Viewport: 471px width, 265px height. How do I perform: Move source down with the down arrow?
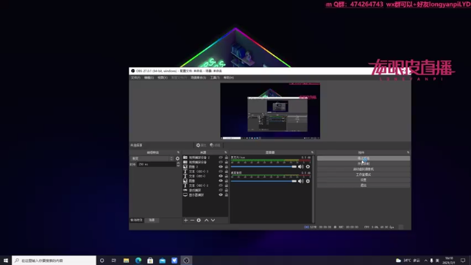point(213,220)
